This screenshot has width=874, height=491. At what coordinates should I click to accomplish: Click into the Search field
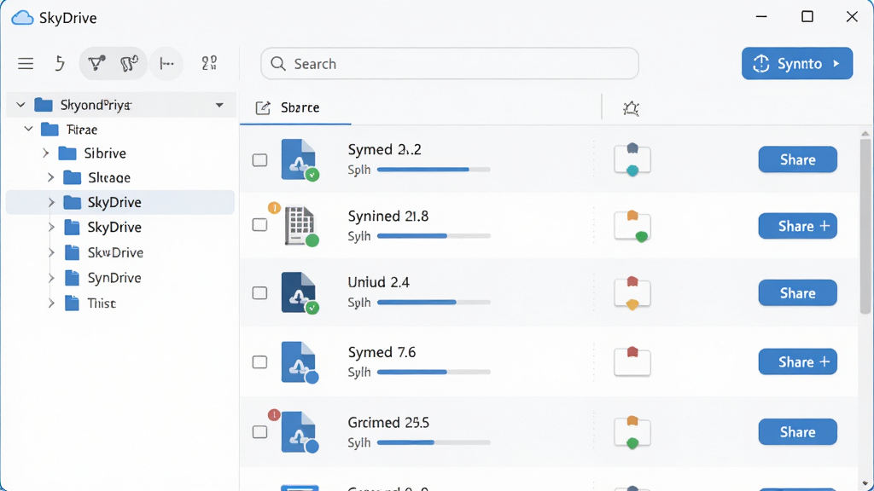pyautogui.click(x=449, y=63)
